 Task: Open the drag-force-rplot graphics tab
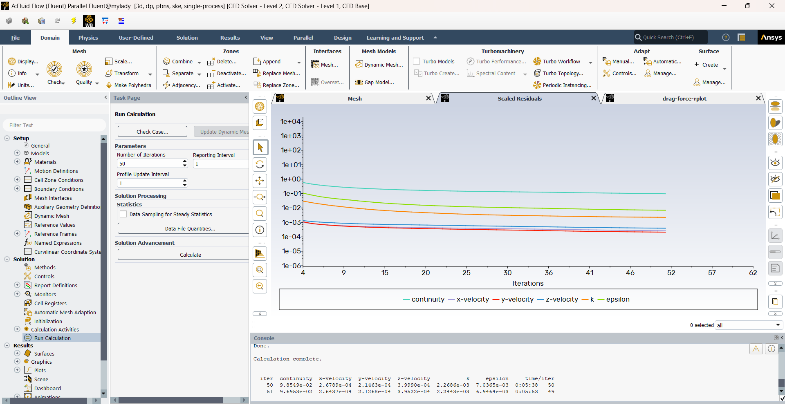[684, 98]
